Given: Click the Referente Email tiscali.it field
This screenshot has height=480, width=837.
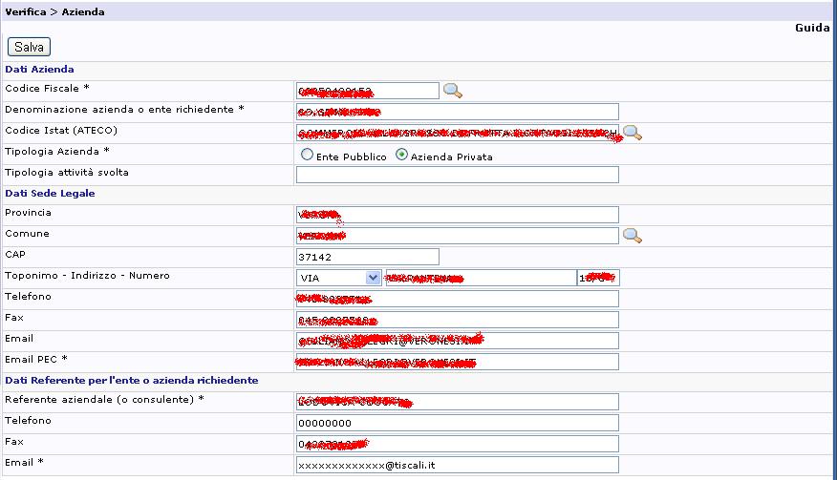Looking at the screenshot, I should (x=457, y=465).
